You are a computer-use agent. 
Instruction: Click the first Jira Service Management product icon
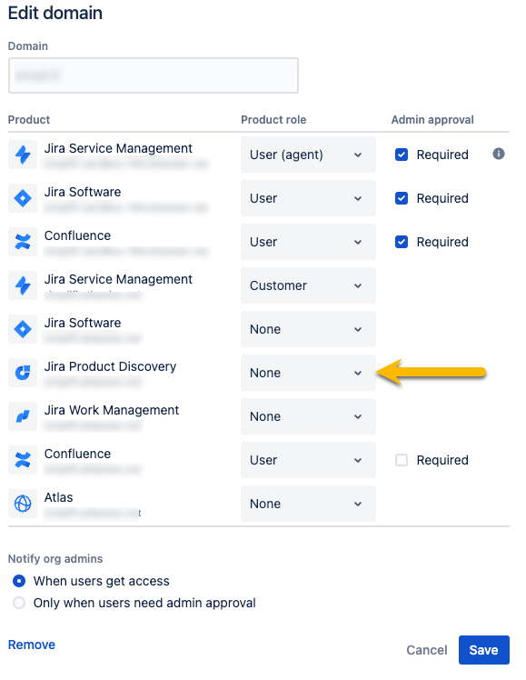[x=23, y=155]
